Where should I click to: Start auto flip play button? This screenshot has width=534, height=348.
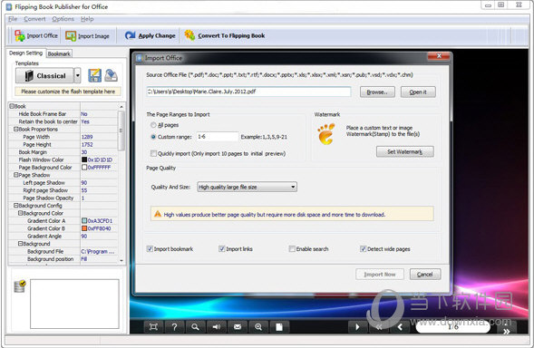pyautogui.click(x=357, y=327)
